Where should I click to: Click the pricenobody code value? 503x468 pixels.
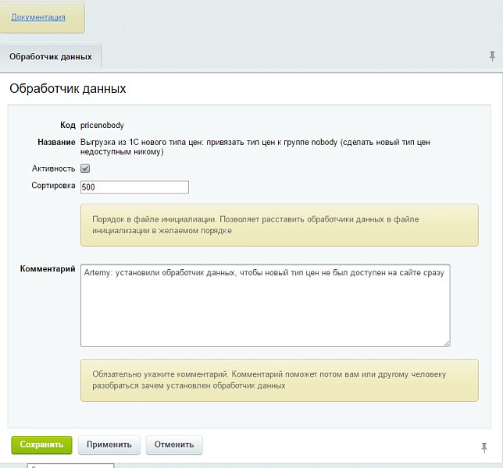tap(102, 125)
